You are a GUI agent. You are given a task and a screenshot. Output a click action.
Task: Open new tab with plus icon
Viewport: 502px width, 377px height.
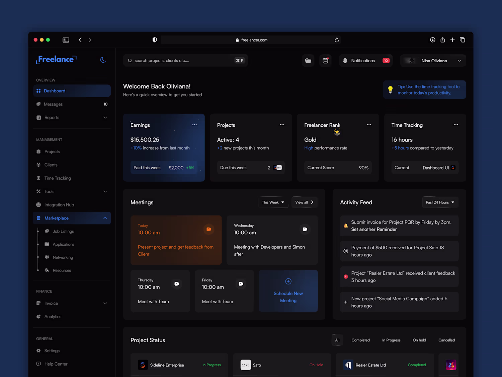(452, 40)
